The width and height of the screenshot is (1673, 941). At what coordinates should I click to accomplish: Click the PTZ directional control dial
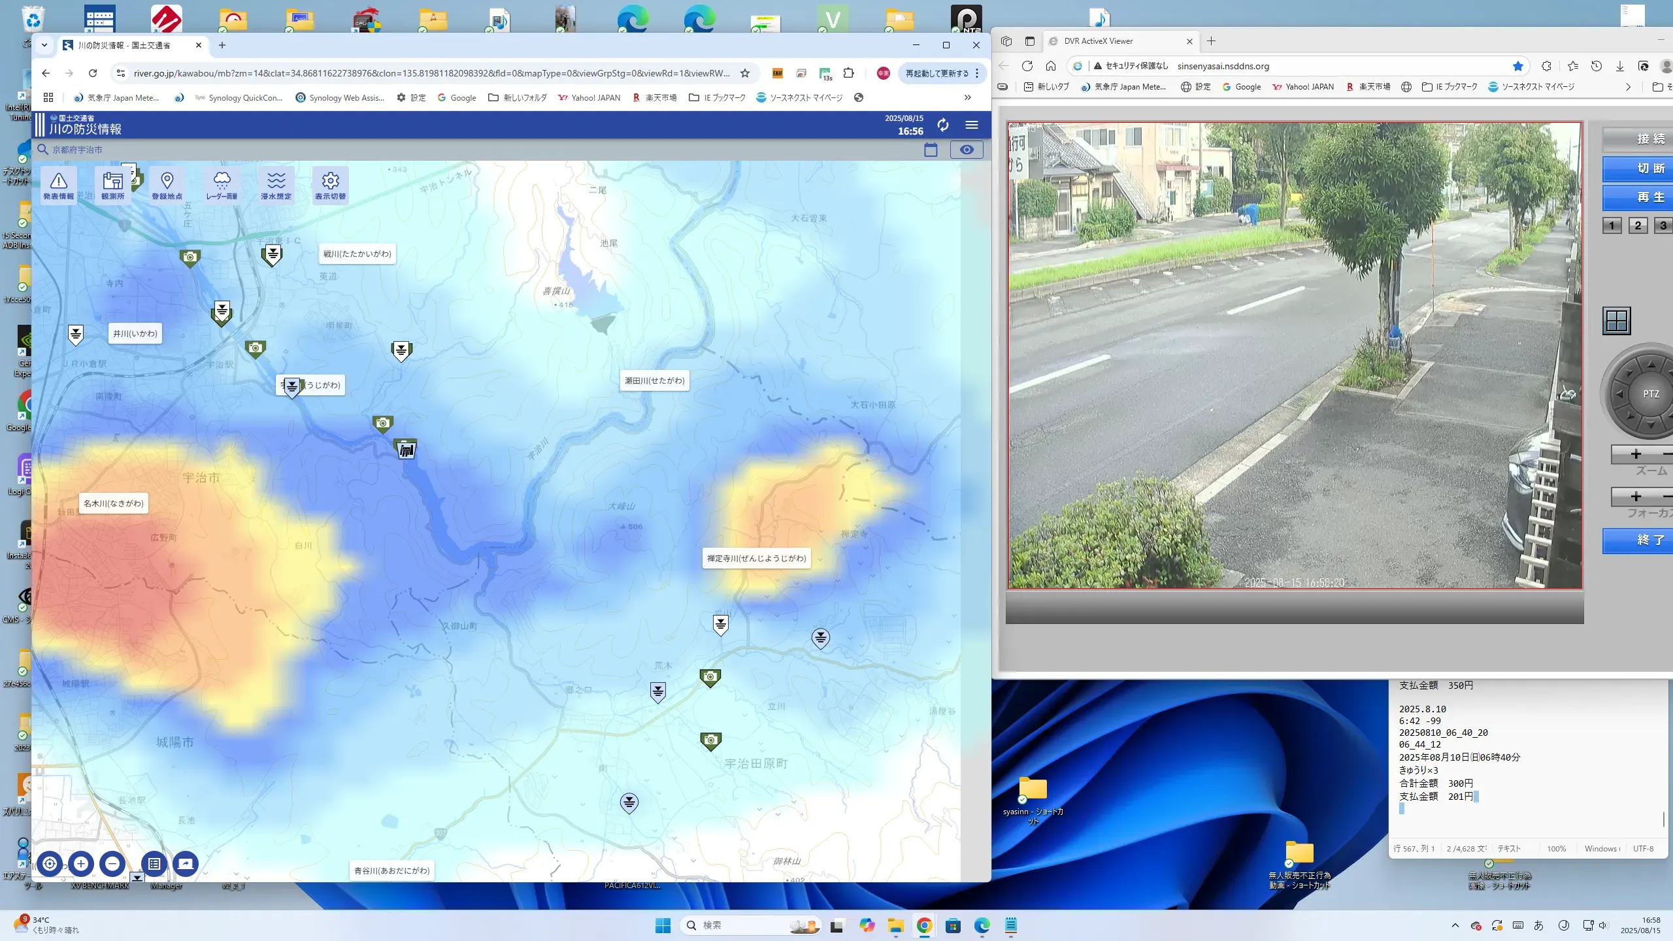[x=1649, y=394]
